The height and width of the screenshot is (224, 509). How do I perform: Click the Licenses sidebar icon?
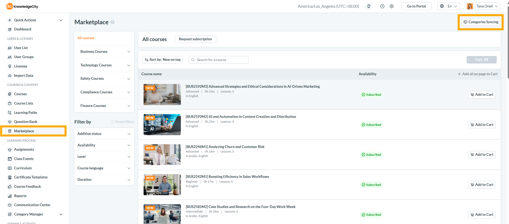coord(10,66)
